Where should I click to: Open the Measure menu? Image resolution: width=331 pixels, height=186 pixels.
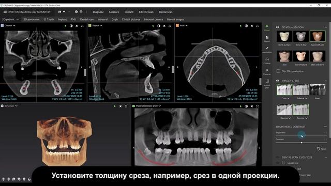pyautogui.click(x=114, y=12)
